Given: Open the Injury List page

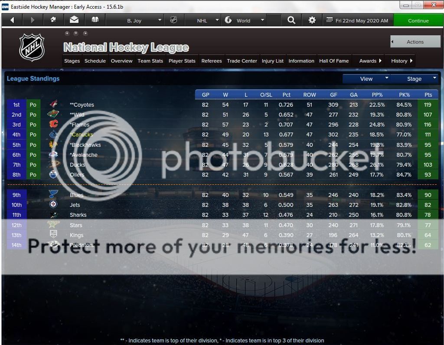Looking at the screenshot, I should (x=272, y=61).
